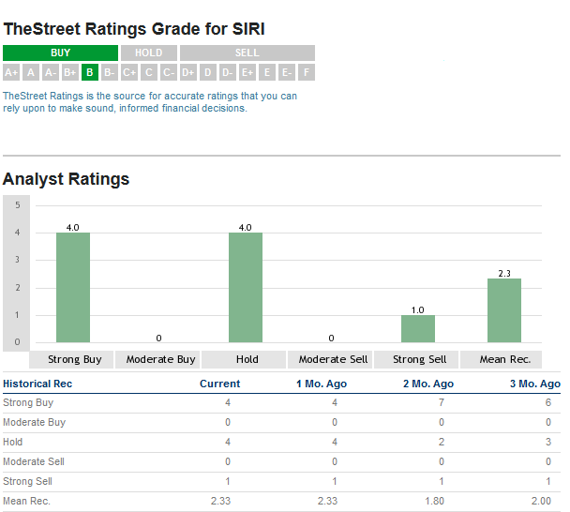Click current Mean Rec. value 2.33

220,501
